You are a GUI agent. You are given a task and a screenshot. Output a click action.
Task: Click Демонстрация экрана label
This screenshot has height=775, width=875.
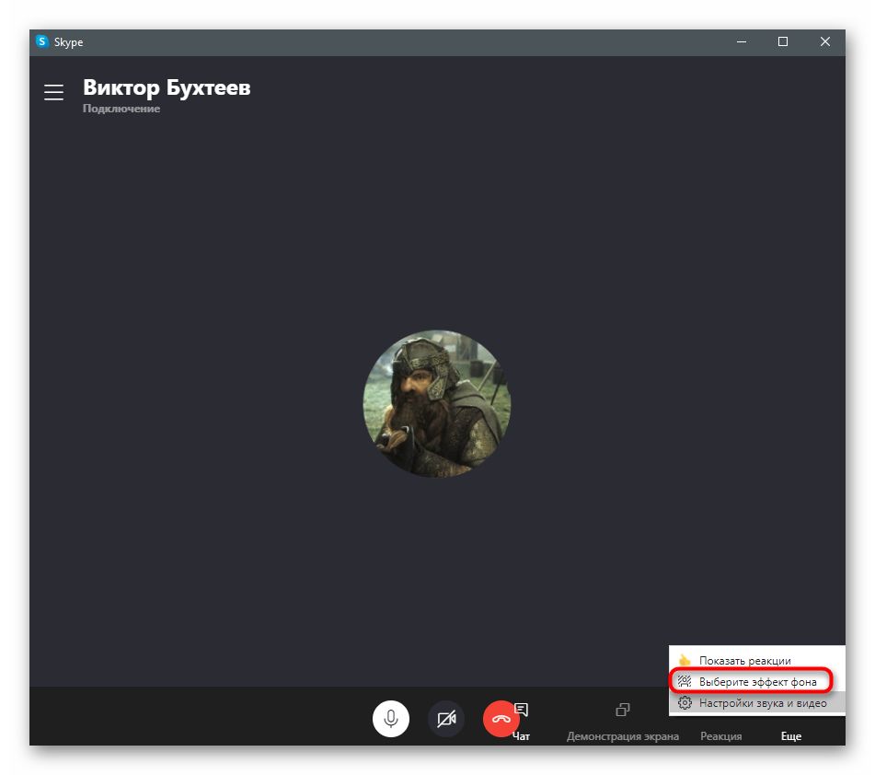click(x=623, y=735)
